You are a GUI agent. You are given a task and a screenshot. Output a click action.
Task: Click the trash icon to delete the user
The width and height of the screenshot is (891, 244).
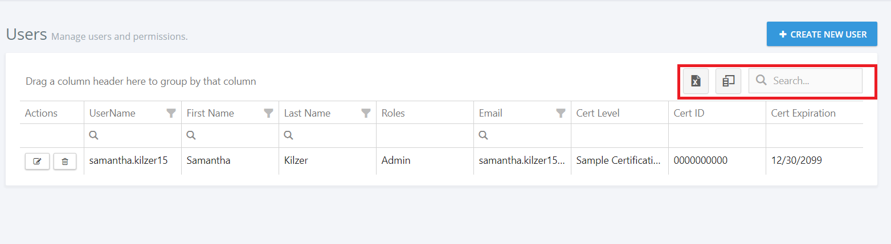coord(65,162)
